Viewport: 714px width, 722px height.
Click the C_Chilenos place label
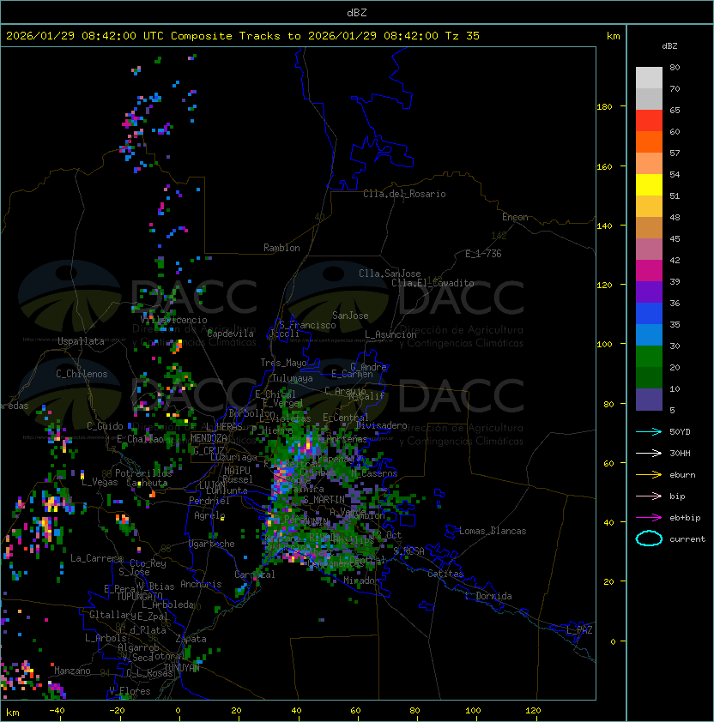click(x=82, y=374)
